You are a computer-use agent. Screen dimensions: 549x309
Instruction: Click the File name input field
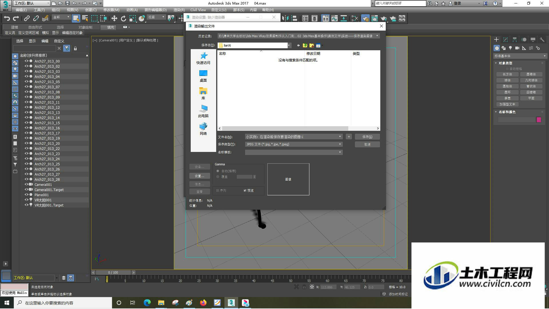point(291,137)
